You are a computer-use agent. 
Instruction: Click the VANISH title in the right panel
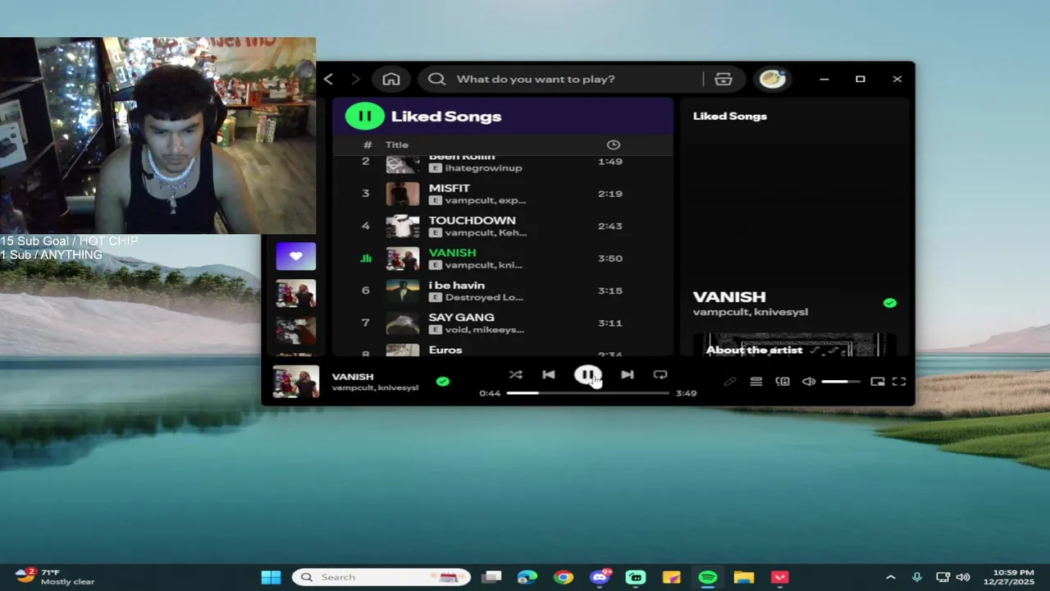point(729,296)
